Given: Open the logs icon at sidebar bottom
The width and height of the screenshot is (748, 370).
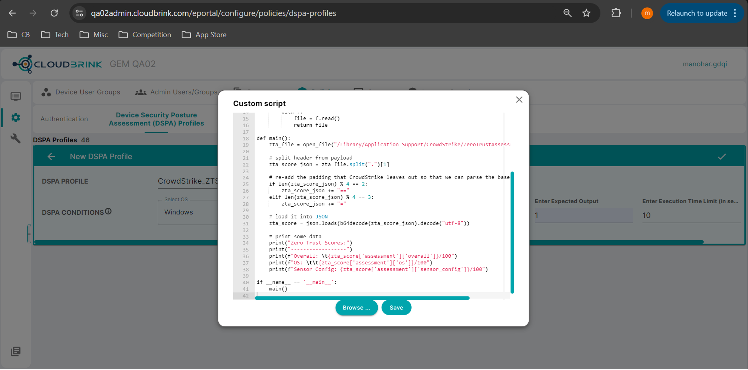Looking at the screenshot, I should pos(16,351).
